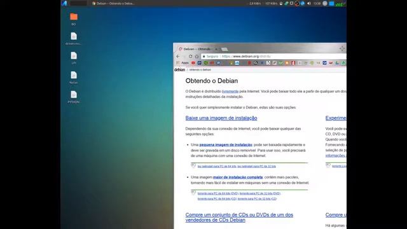Open the maior de instalação completa link
The width and height of the screenshot is (407, 229).
(x=238, y=177)
